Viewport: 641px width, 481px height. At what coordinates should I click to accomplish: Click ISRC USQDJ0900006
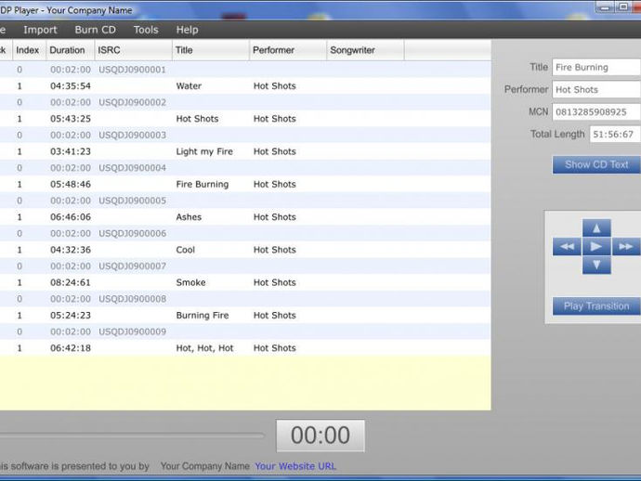click(x=133, y=233)
